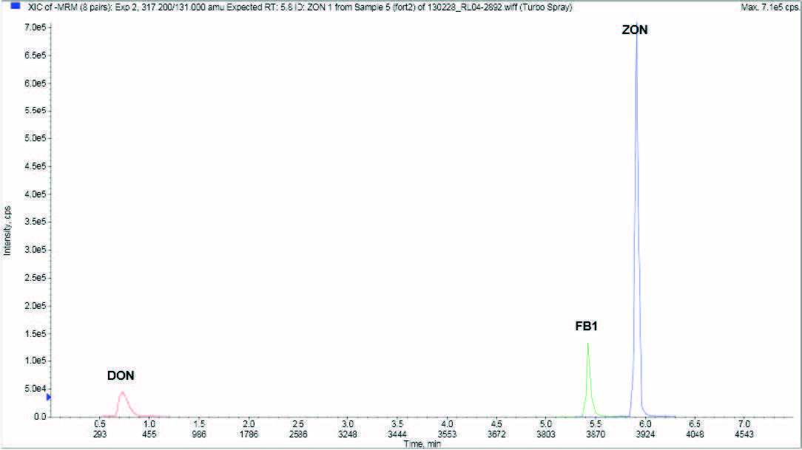Image resolution: width=802 pixels, height=450 pixels.
Task: Click the 4.0e5 intensity tick label
Action: (x=35, y=194)
